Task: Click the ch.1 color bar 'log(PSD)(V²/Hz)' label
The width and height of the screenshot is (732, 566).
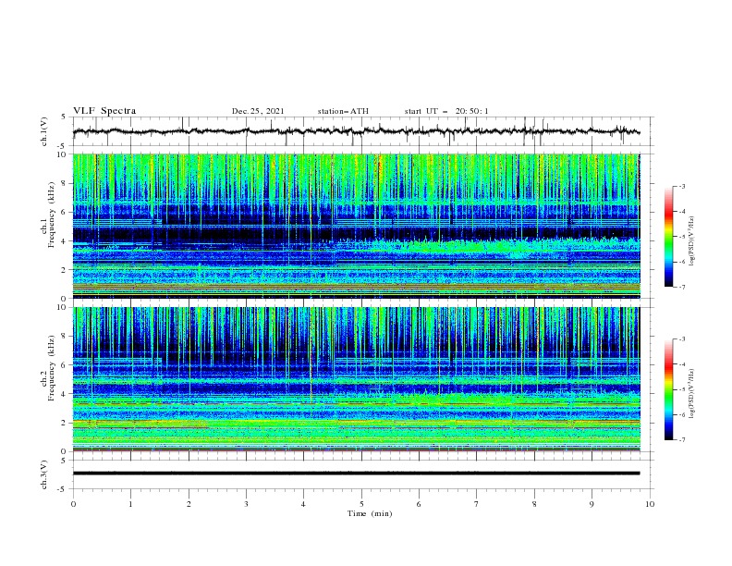Action: (691, 241)
